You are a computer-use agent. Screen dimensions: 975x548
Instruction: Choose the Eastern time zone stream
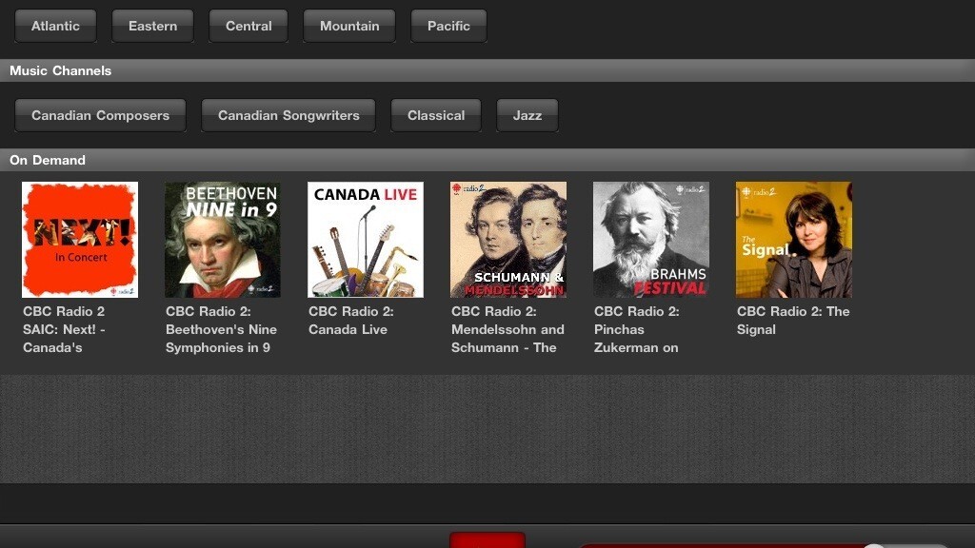153,26
